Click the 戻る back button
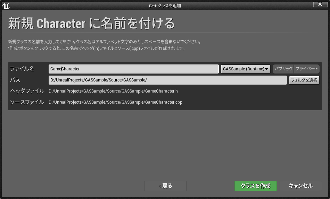This screenshot has width=330, height=199. (165, 186)
